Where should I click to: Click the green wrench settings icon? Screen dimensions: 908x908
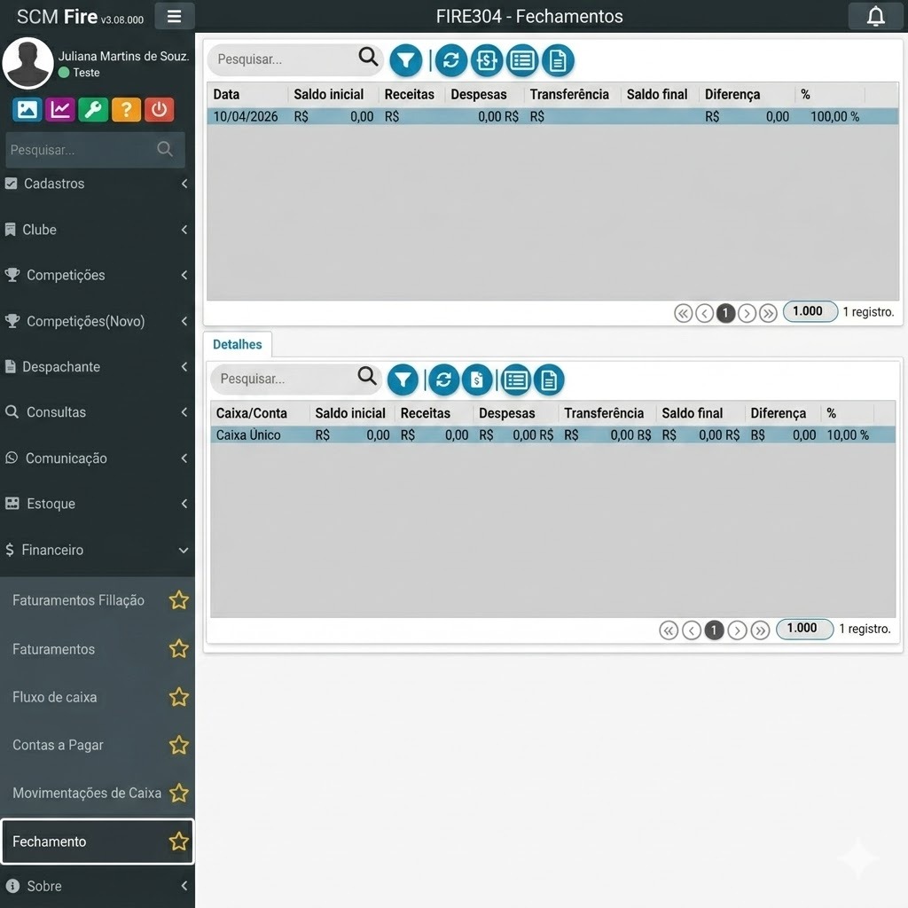(x=93, y=109)
